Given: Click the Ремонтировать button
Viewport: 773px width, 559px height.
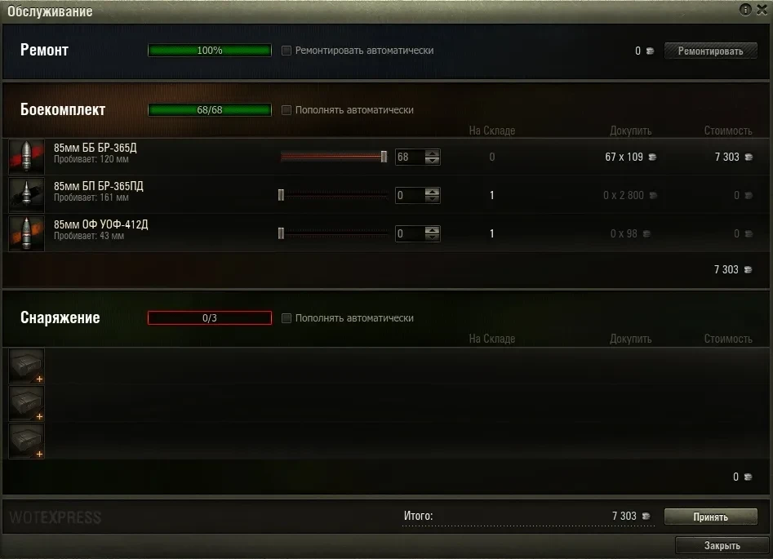Looking at the screenshot, I should point(710,51).
